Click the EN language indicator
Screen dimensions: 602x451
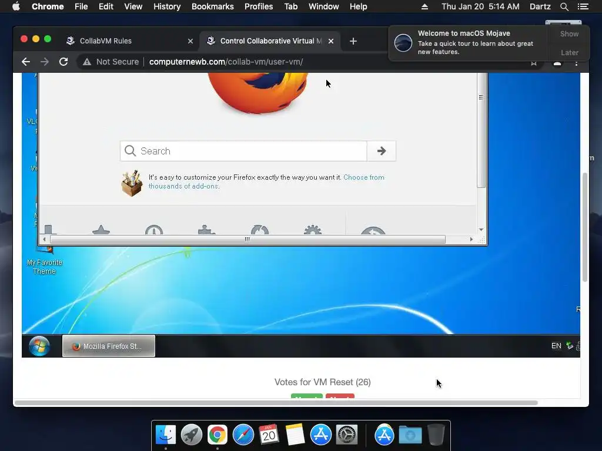tap(556, 346)
